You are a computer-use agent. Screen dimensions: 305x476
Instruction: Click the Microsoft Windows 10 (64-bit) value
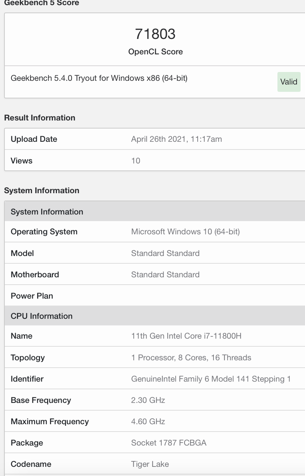coord(185,232)
